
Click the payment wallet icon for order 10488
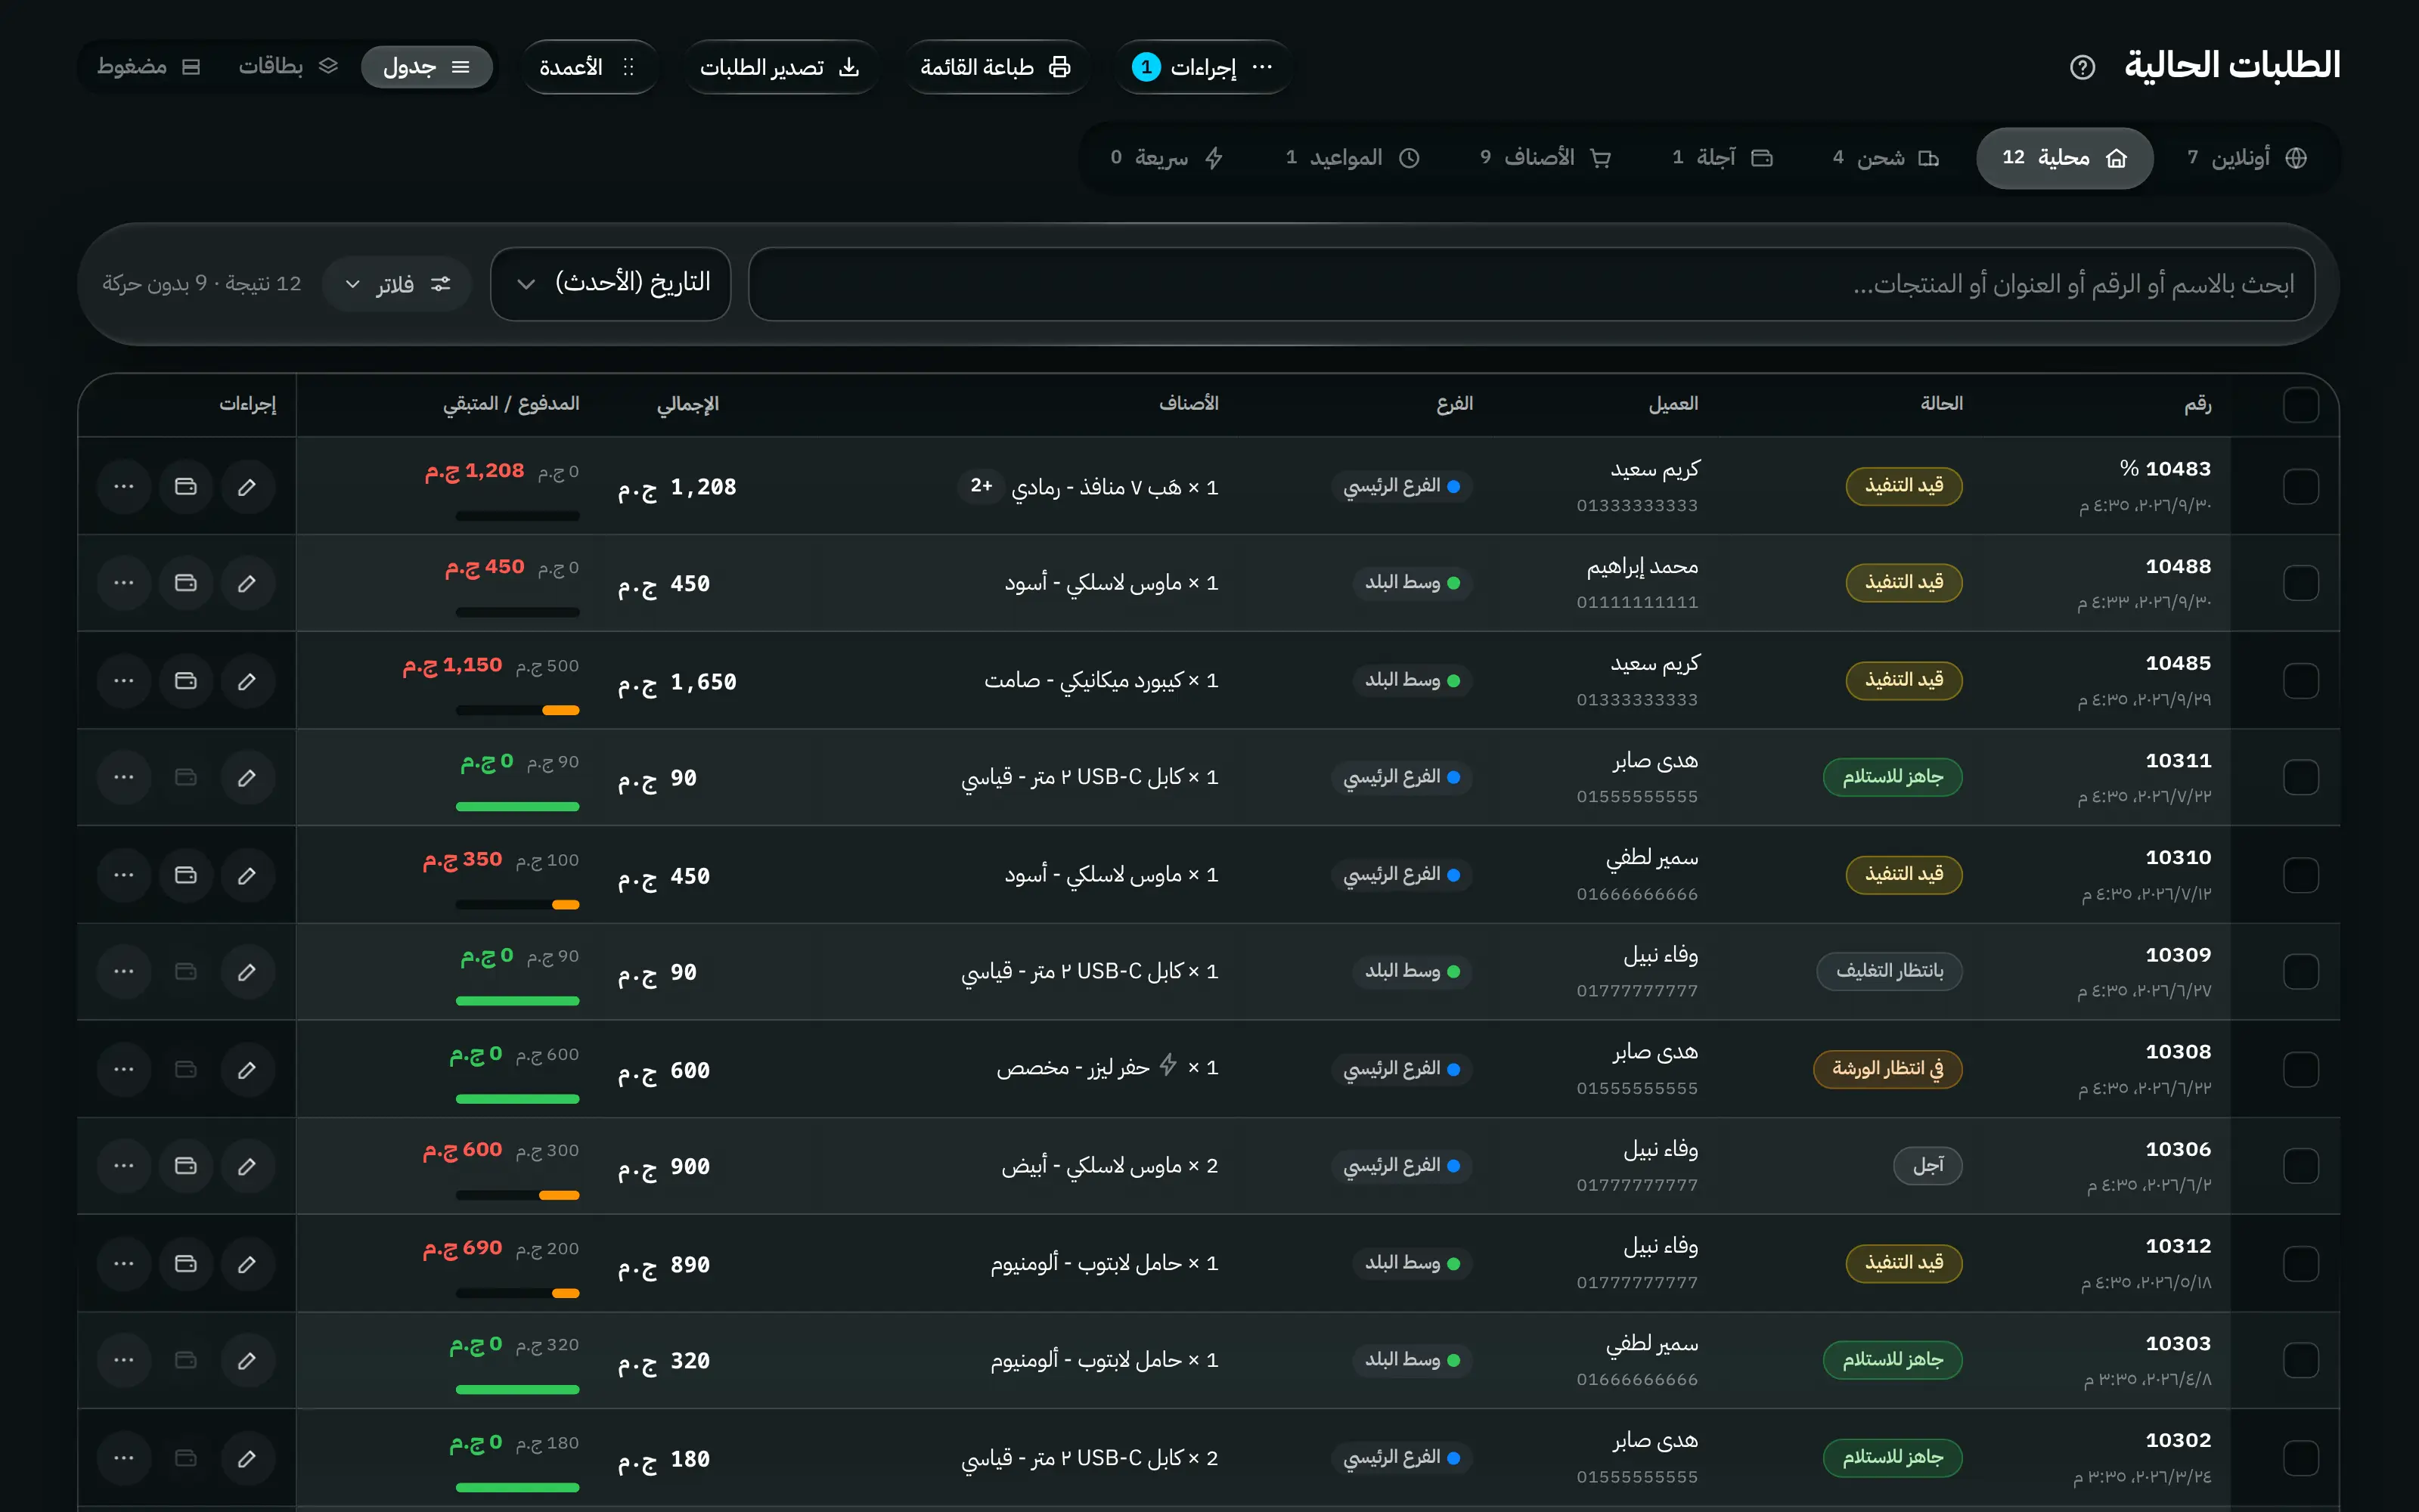click(186, 583)
